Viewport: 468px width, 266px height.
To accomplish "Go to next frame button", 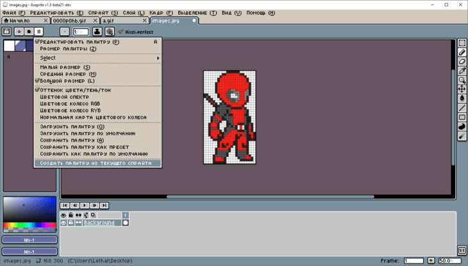I will click(94, 205).
